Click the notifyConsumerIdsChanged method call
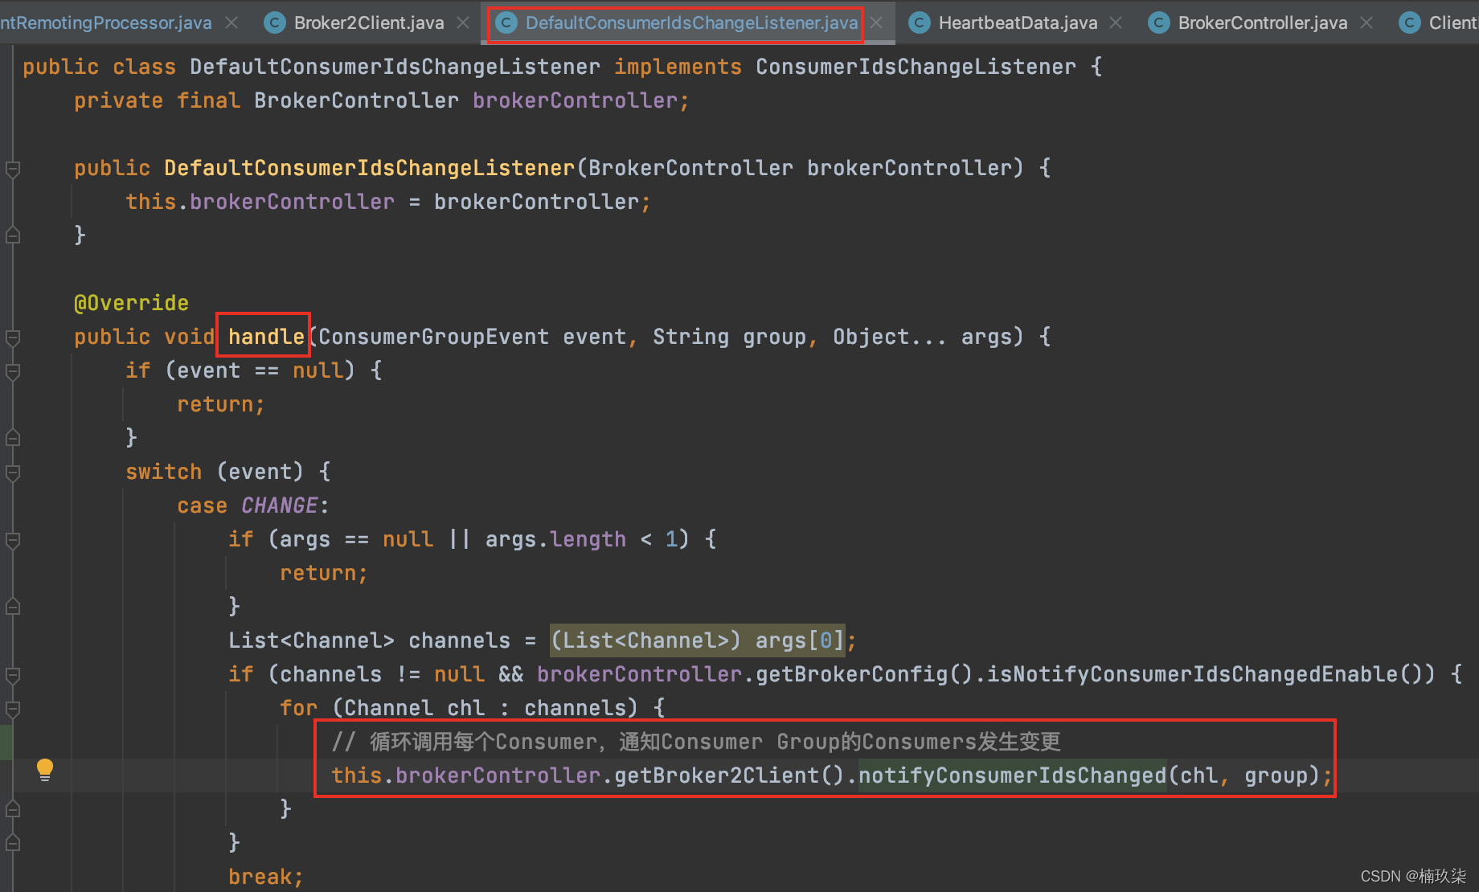1479x892 pixels. tap(1012, 775)
